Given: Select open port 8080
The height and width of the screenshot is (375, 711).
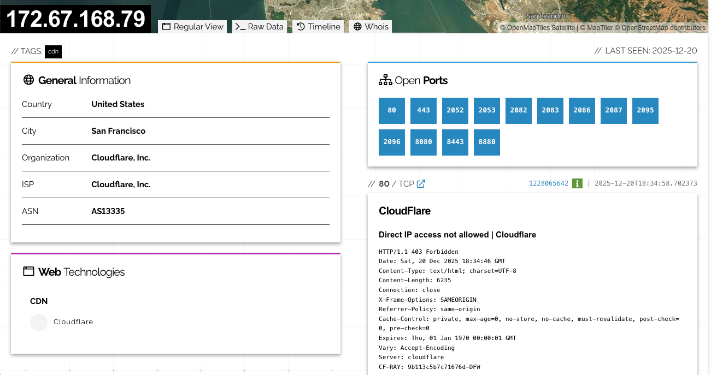Looking at the screenshot, I should tap(424, 142).
